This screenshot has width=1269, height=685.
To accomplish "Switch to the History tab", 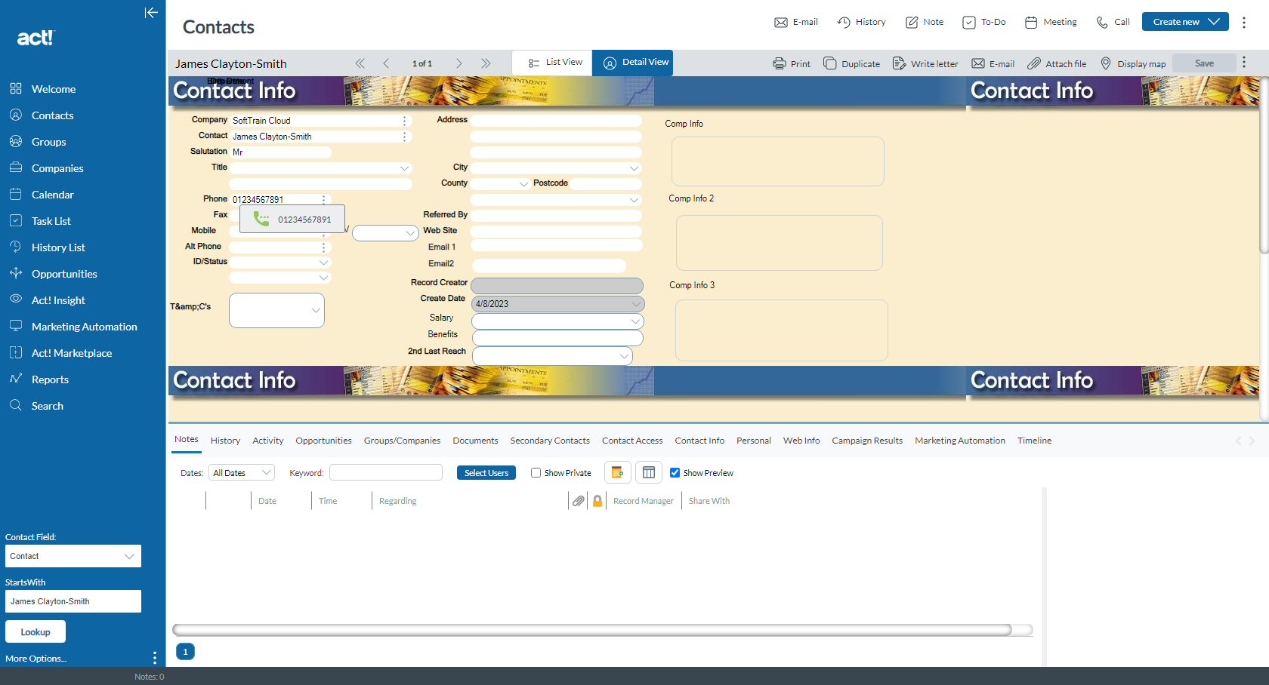I will click(x=225, y=441).
